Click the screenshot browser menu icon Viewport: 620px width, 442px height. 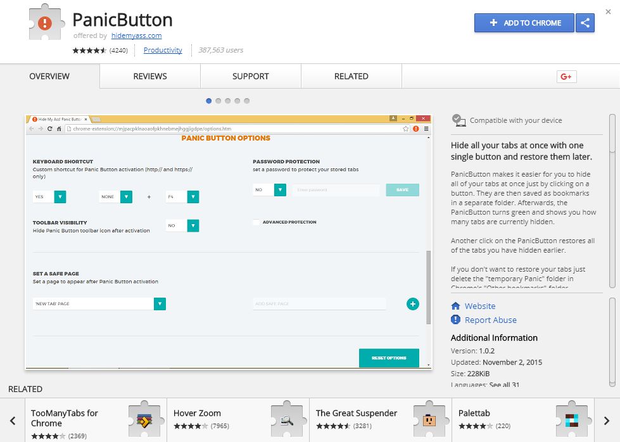coord(426,129)
